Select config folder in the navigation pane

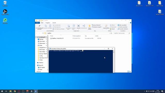(x=41, y=56)
